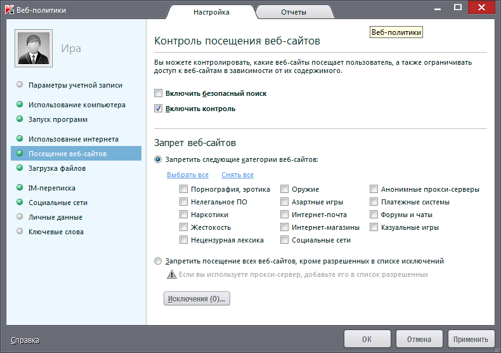
Task: Open the Исключения (0)... dialog button
Action: [197, 298]
